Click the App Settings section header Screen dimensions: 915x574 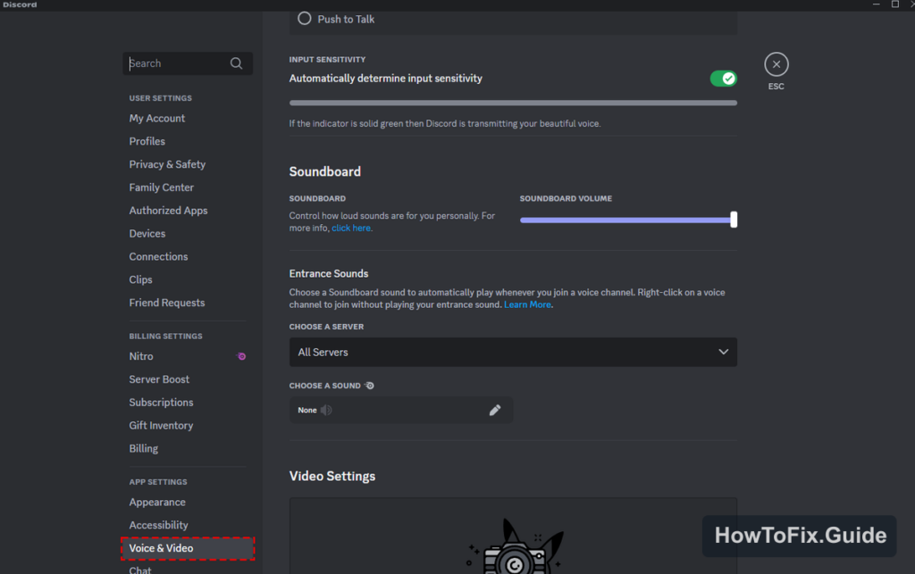pyautogui.click(x=158, y=482)
